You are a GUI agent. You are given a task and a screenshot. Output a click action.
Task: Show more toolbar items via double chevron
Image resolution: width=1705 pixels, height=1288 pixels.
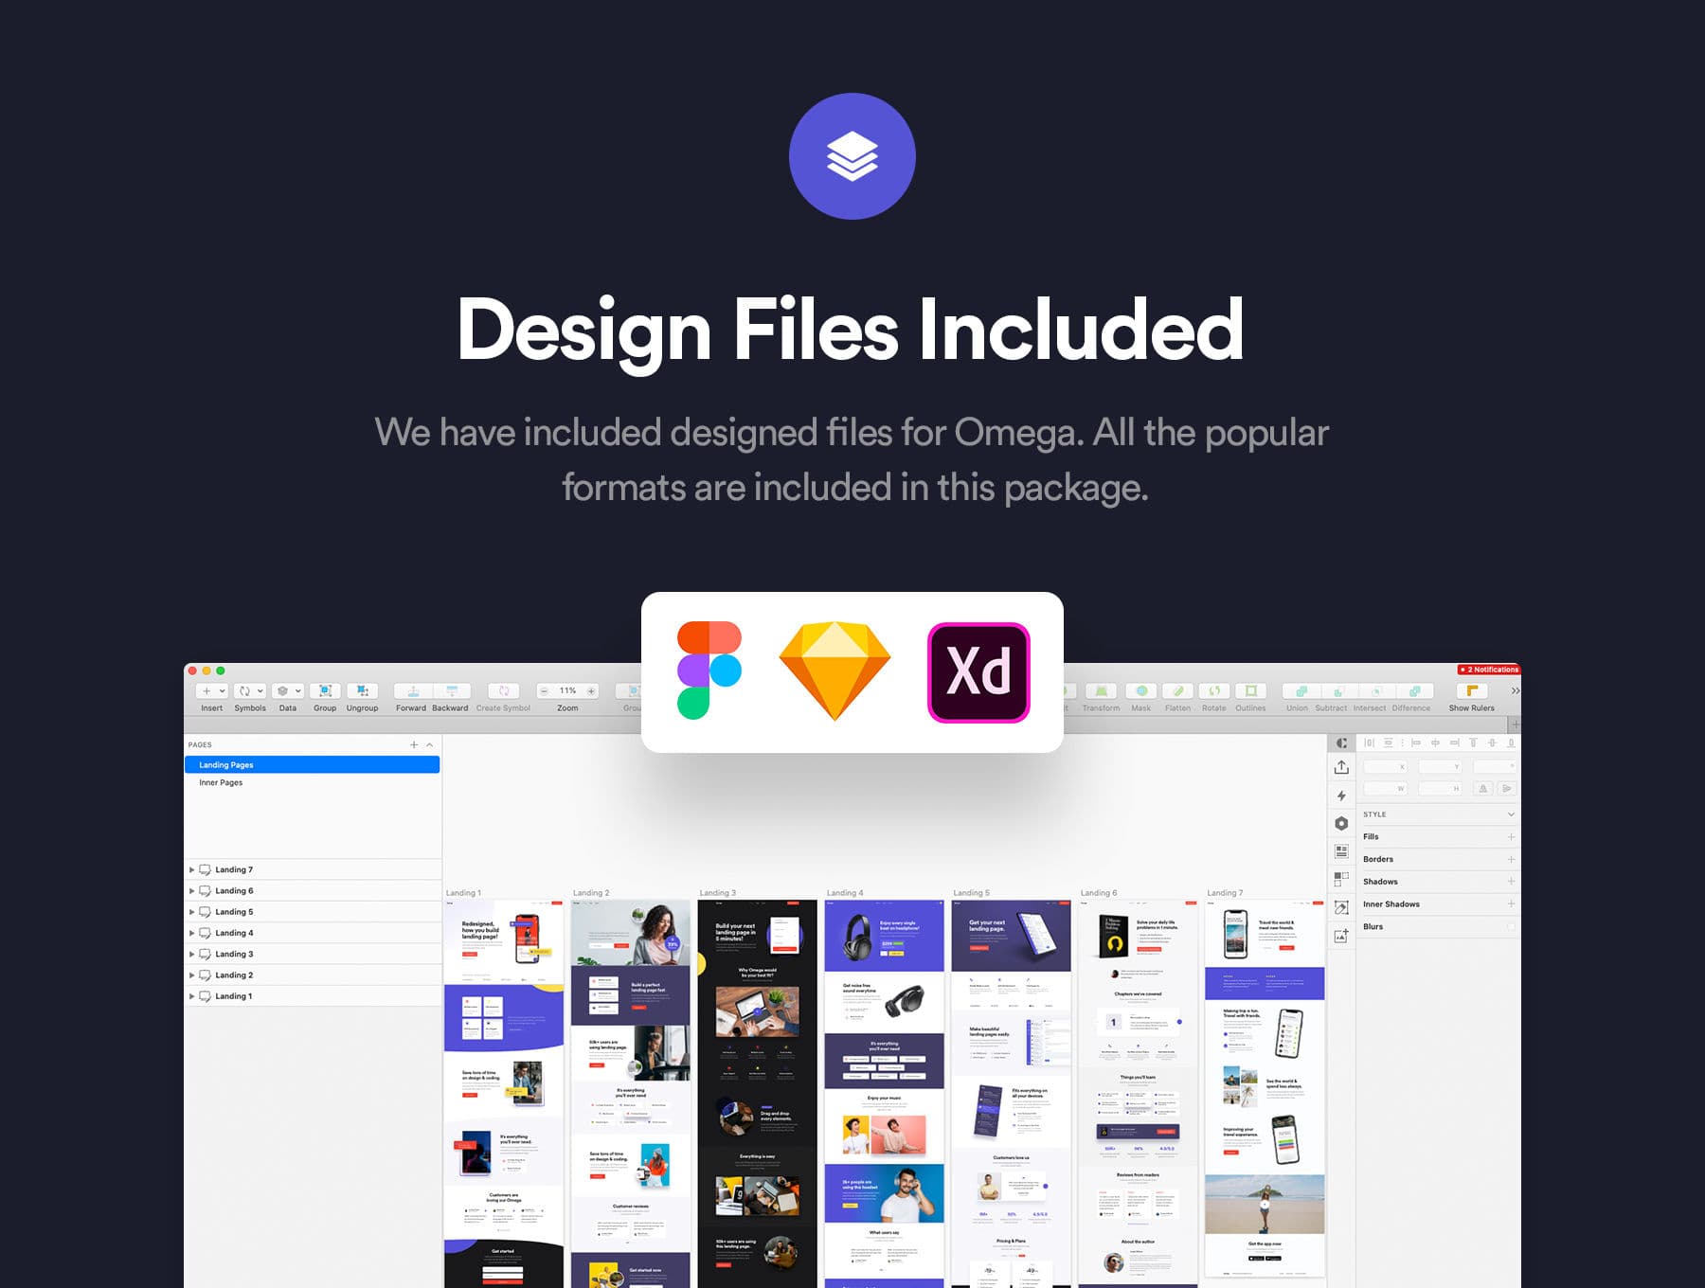(1515, 691)
